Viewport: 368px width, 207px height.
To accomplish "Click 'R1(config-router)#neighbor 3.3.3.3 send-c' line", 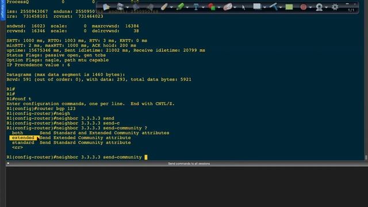I will 63,123.
